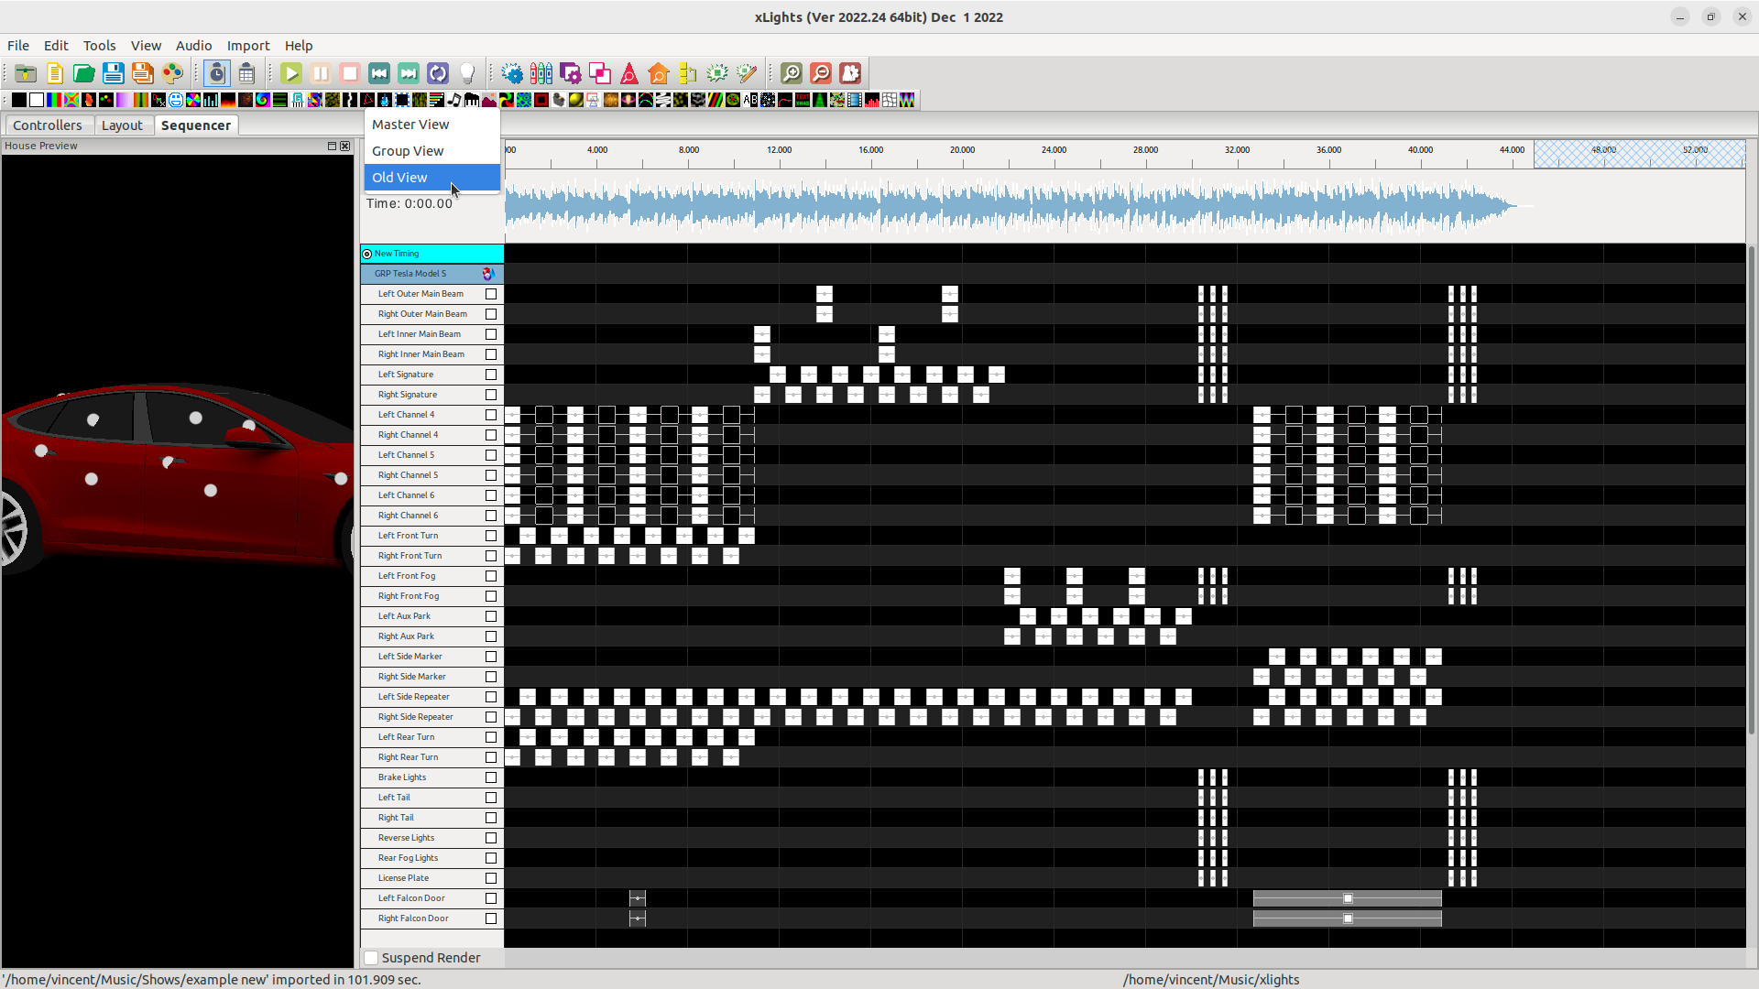Click the Play sequence button

291,73
